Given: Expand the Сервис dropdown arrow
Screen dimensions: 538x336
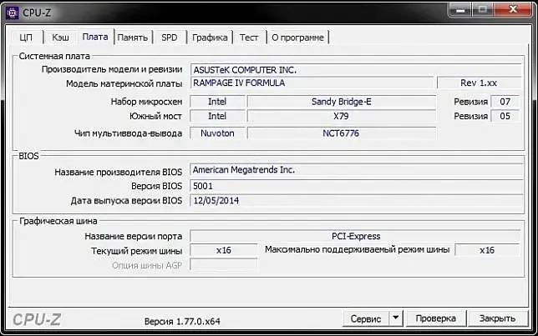Looking at the screenshot, I should pos(396,318).
